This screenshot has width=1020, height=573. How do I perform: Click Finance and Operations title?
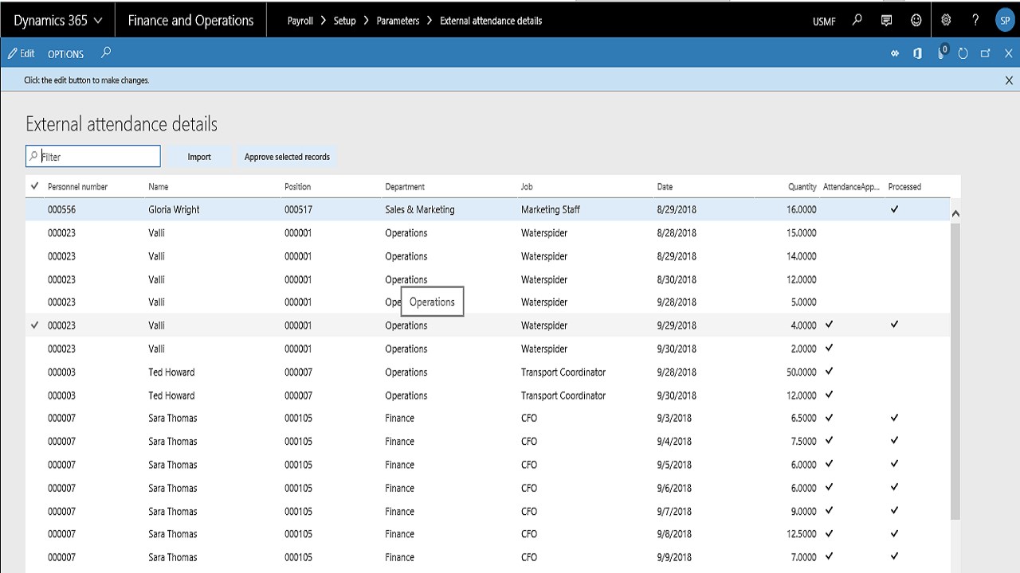point(190,21)
